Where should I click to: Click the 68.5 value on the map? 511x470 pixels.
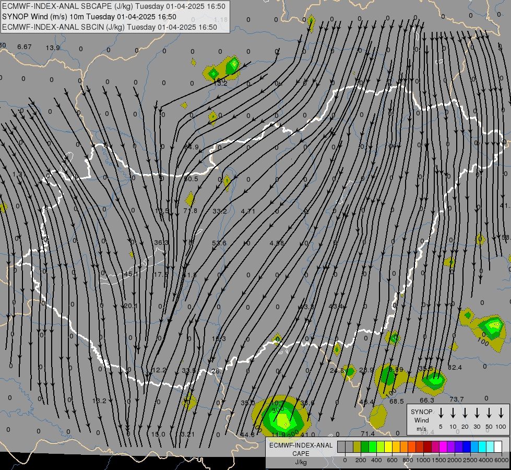[397, 401]
